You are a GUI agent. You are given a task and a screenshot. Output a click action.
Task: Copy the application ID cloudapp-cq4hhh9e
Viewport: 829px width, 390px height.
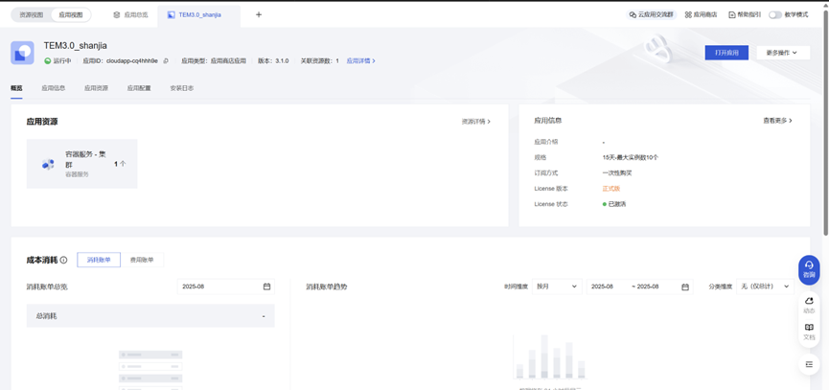coord(166,61)
